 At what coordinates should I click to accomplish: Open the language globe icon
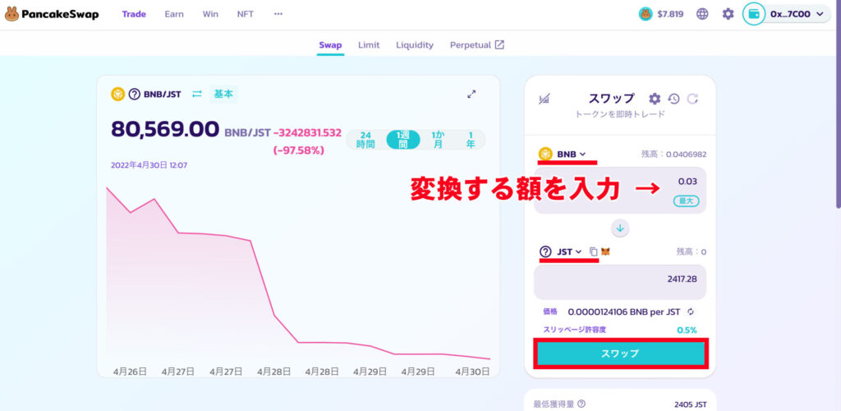702,14
